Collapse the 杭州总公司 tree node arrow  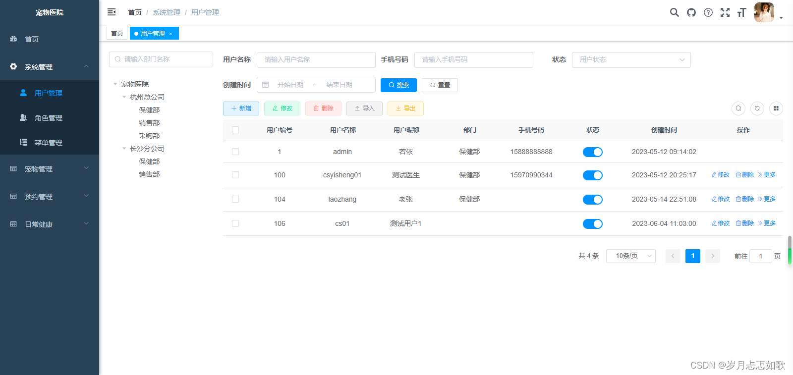124,97
